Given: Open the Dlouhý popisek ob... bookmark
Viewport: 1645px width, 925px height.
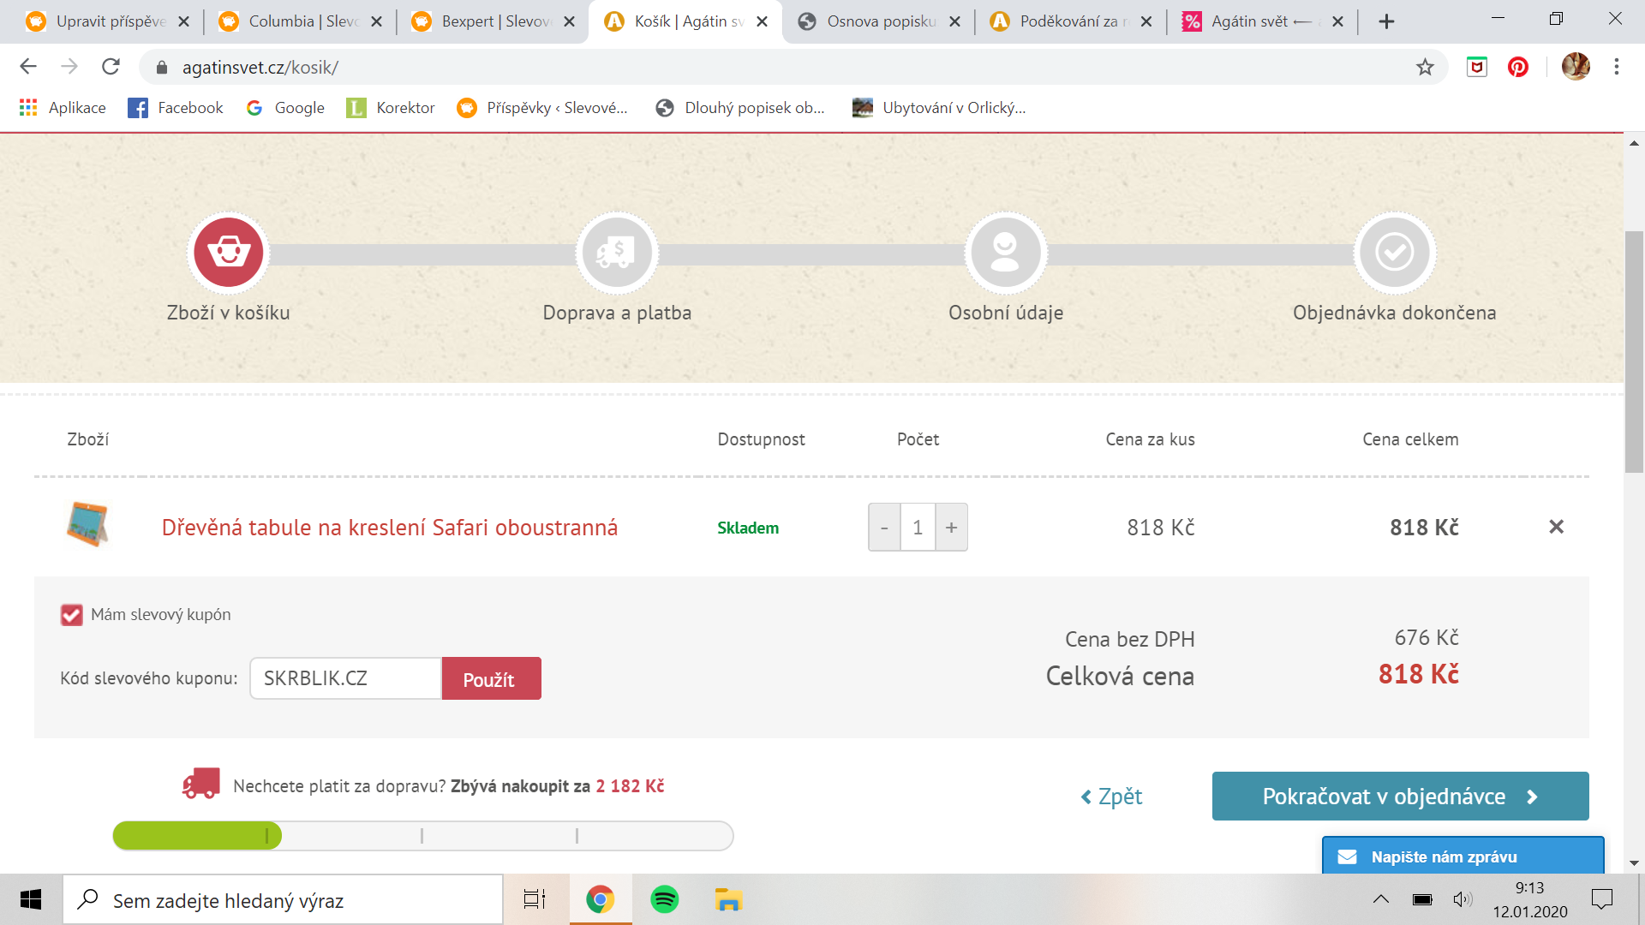Looking at the screenshot, I should tap(740, 108).
